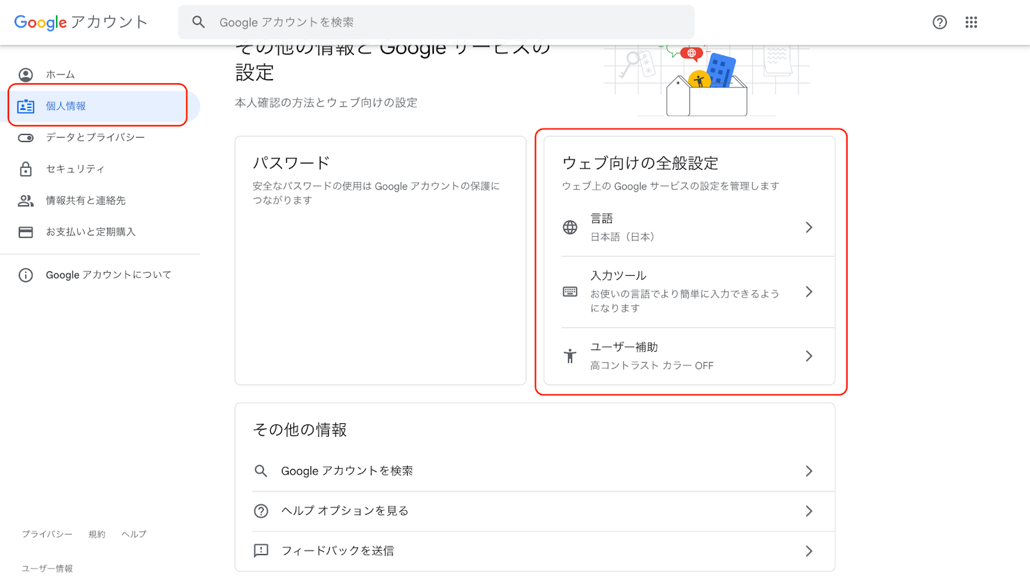Expand the 入力ツール row chevron
The image size is (1030, 586).
809,291
